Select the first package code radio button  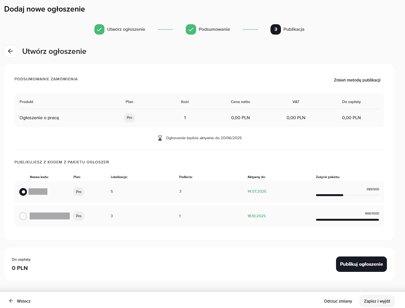tap(23, 191)
